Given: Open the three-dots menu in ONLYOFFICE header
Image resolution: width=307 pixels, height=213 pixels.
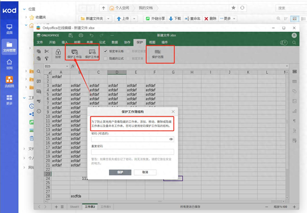Looking at the screenshot, I should point(112,35).
